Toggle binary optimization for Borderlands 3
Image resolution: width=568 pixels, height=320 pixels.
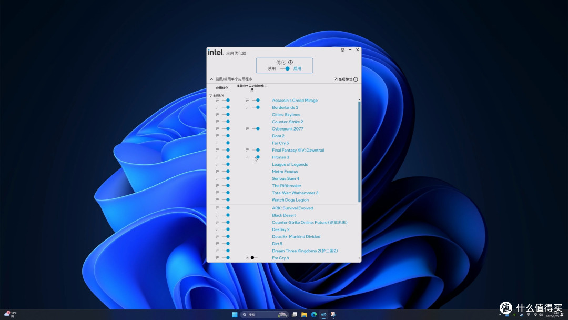click(256, 107)
